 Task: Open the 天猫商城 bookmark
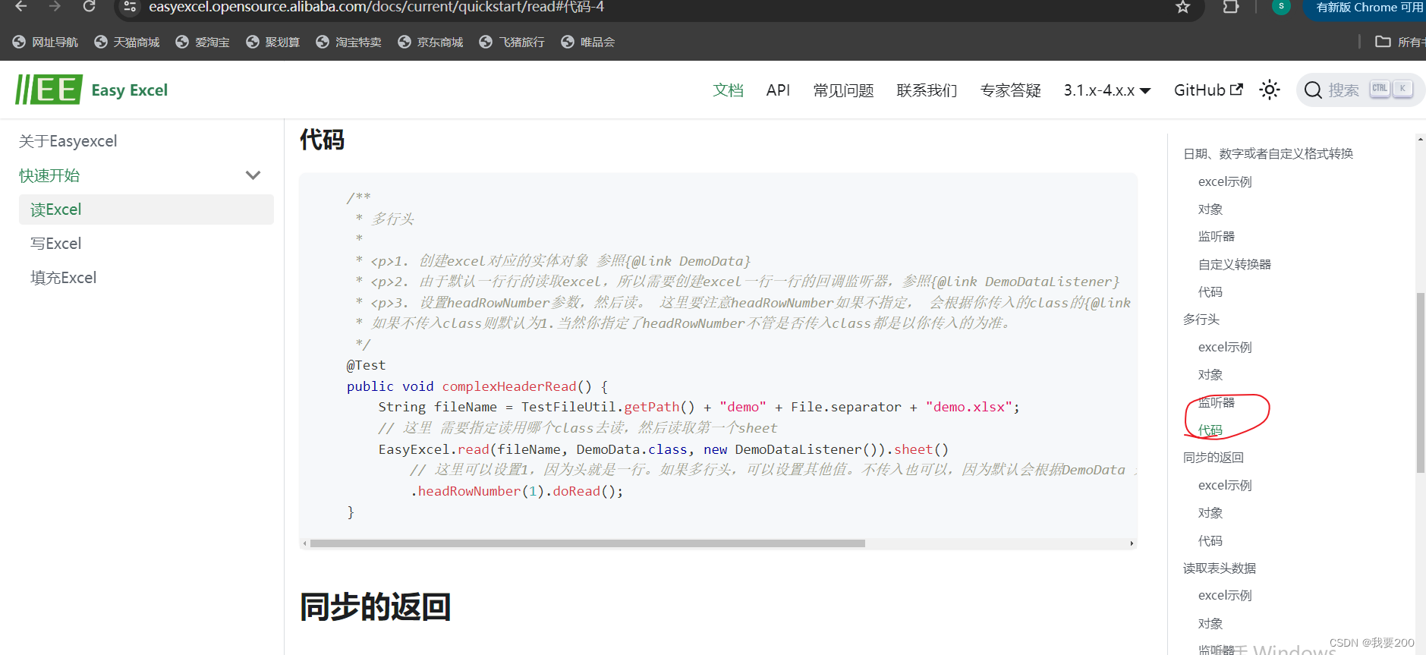pos(127,42)
